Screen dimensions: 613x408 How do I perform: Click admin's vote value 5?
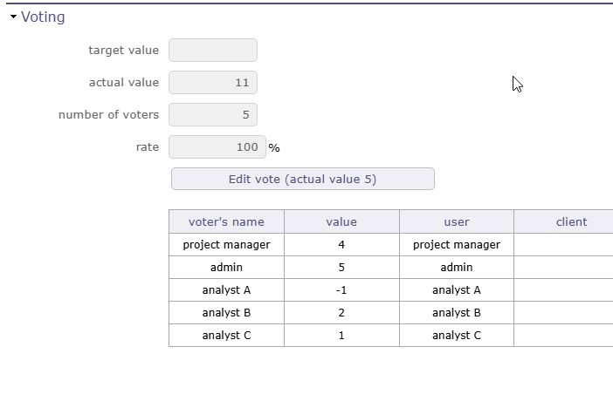(341, 268)
